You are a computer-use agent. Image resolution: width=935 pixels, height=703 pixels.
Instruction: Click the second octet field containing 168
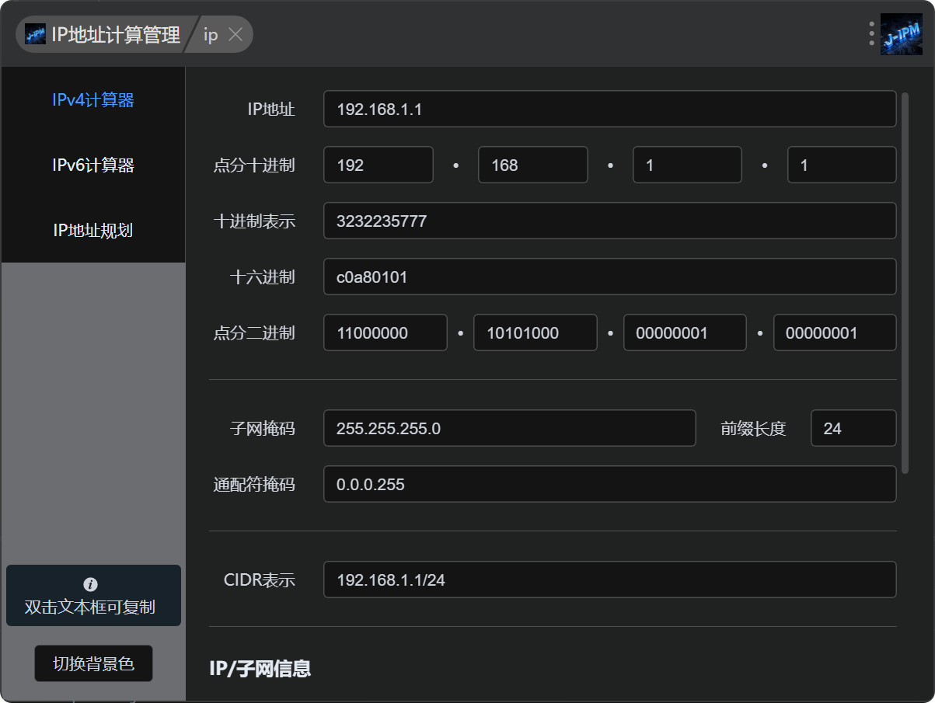pos(532,165)
